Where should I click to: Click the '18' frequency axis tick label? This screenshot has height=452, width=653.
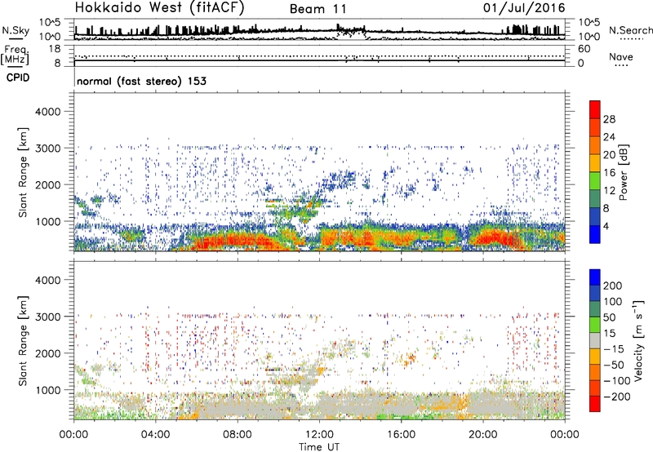(x=55, y=49)
